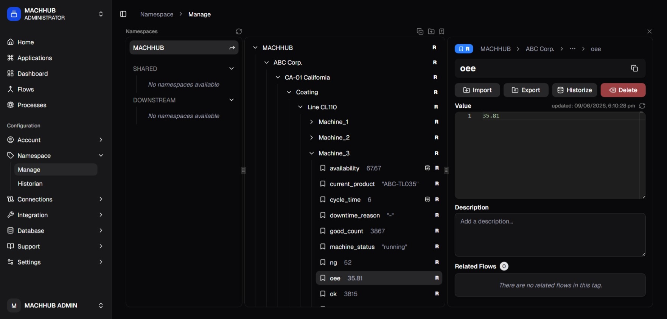Click the MACHHUB logo icon
Viewport: 667px width, 319px height.
[14, 14]
